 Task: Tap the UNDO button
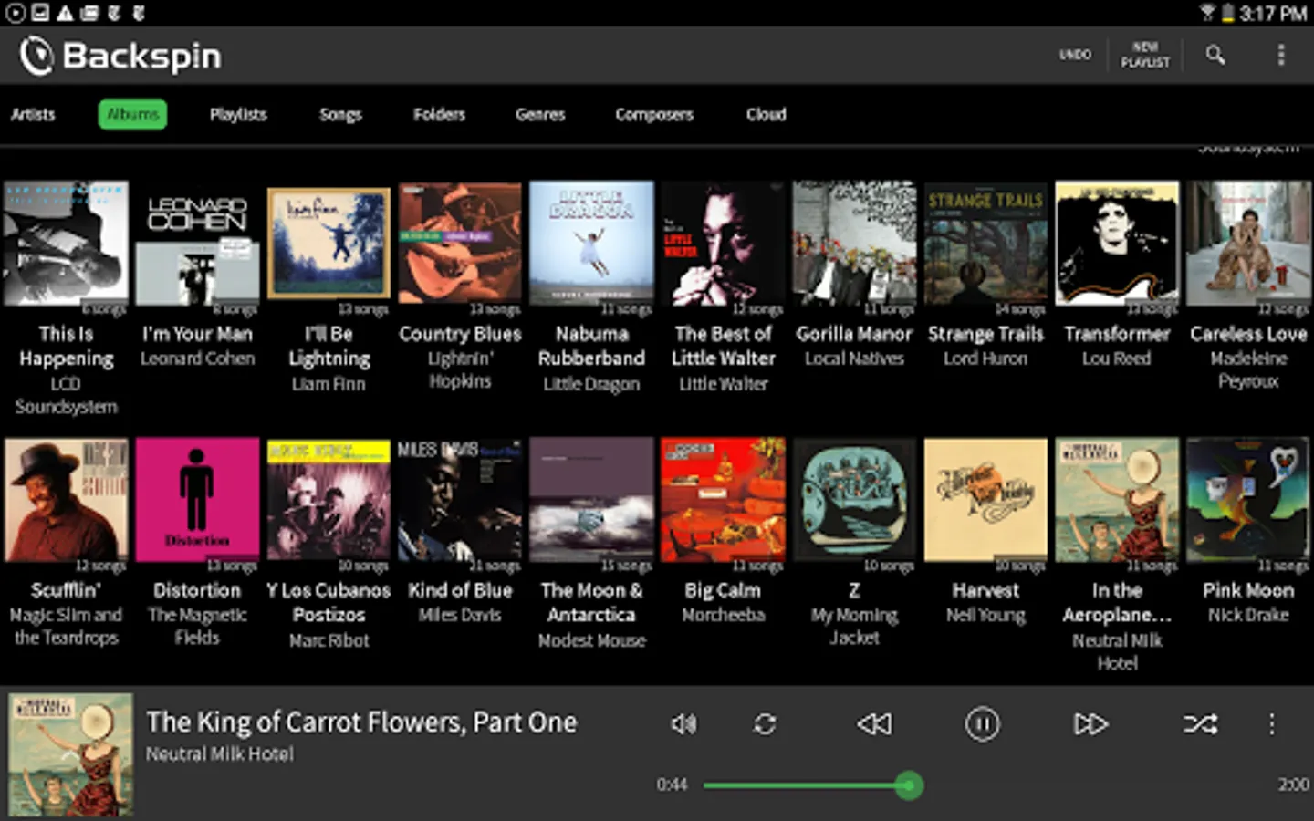click(x=1075, y=55)
